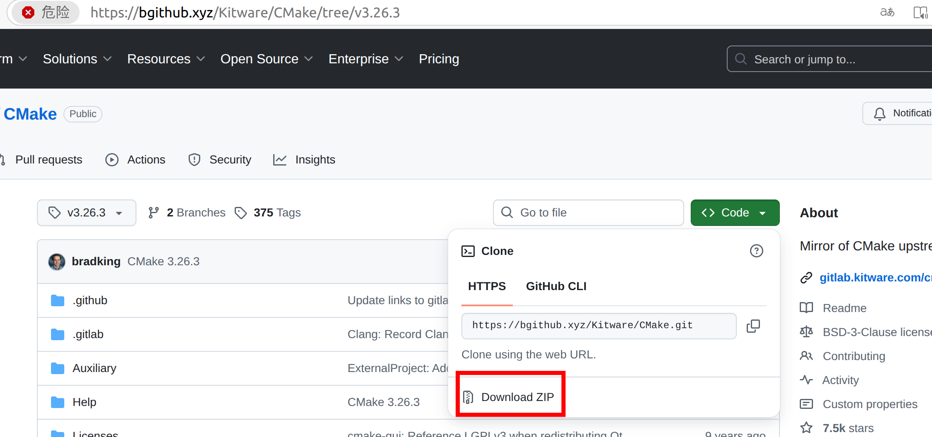Open the Readme link in About

pos(845,308)
